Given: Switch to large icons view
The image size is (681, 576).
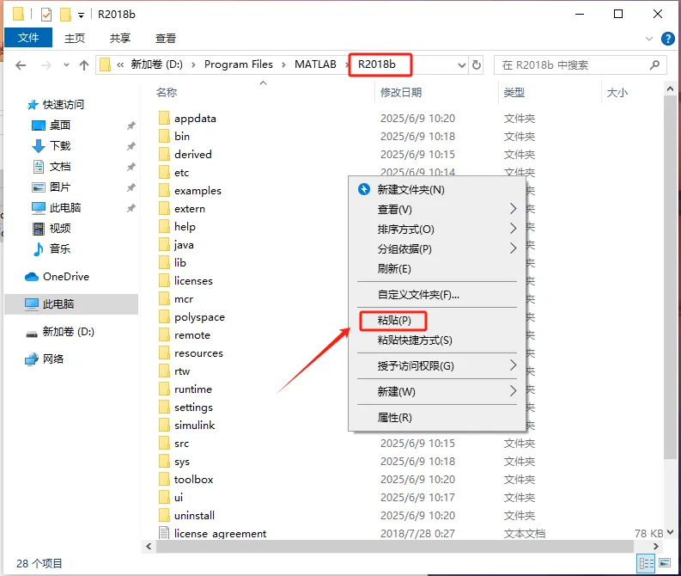Looking at the screenshot, I should [665, 564].
